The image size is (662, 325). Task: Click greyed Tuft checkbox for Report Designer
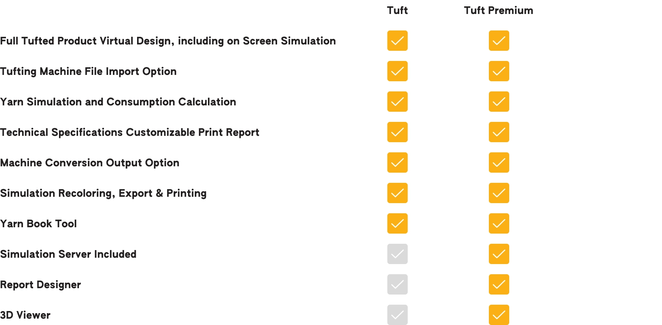pyautogui.click(x=397, y=284)
